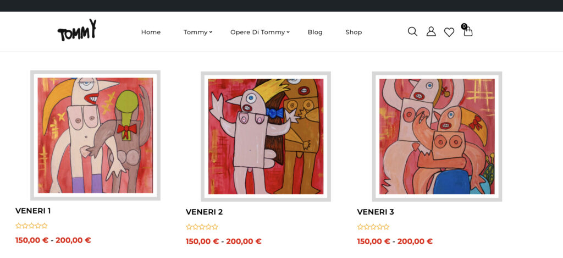This screenshot has width=563, height=258.
Task: Expand the Opere Di Tommy dropdown
Action: coord(260,32)
